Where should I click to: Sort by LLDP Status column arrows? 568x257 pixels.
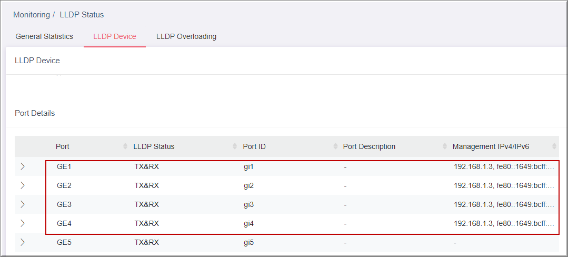point(235,146)
